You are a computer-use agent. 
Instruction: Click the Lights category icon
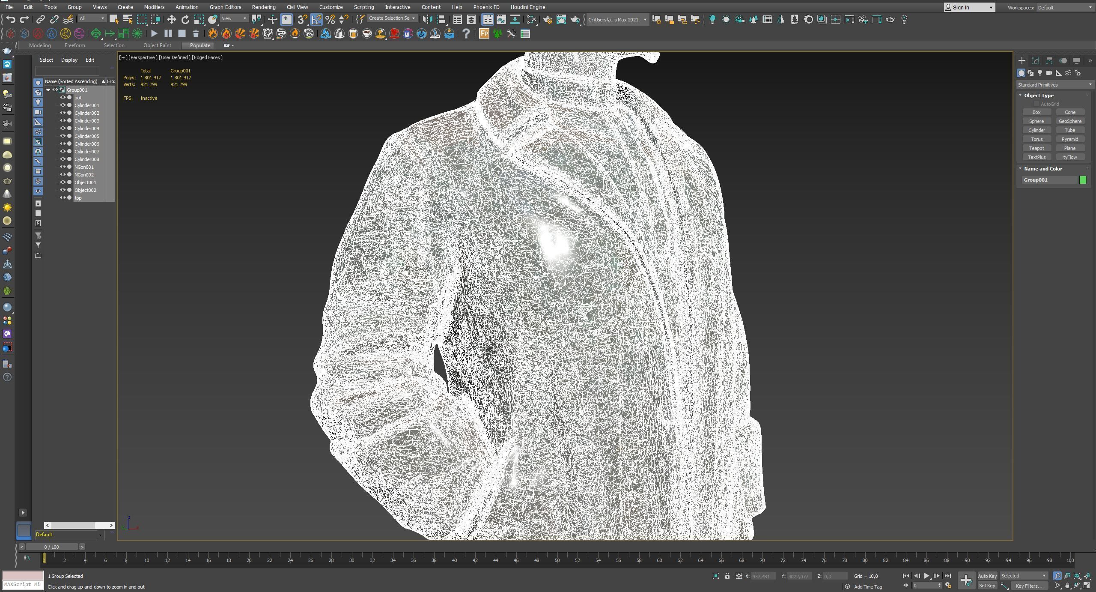pos(1040,73)
